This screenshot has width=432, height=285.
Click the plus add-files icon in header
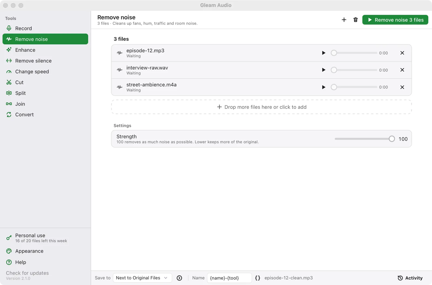pyautogui.click(x=344, y=20)
